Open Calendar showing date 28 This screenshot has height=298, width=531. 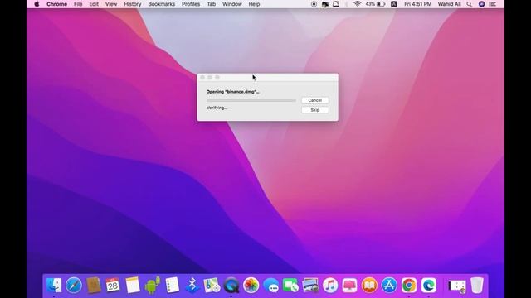tap(113, 285)
